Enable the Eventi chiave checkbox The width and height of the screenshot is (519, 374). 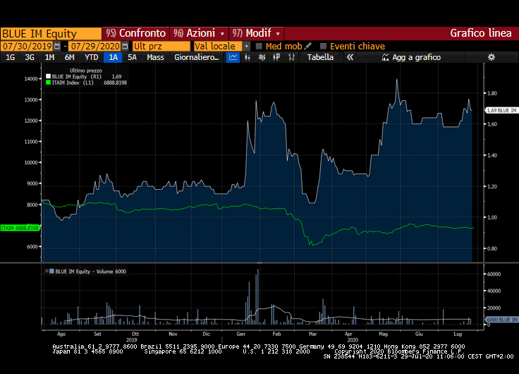click(x=323, y=46)
